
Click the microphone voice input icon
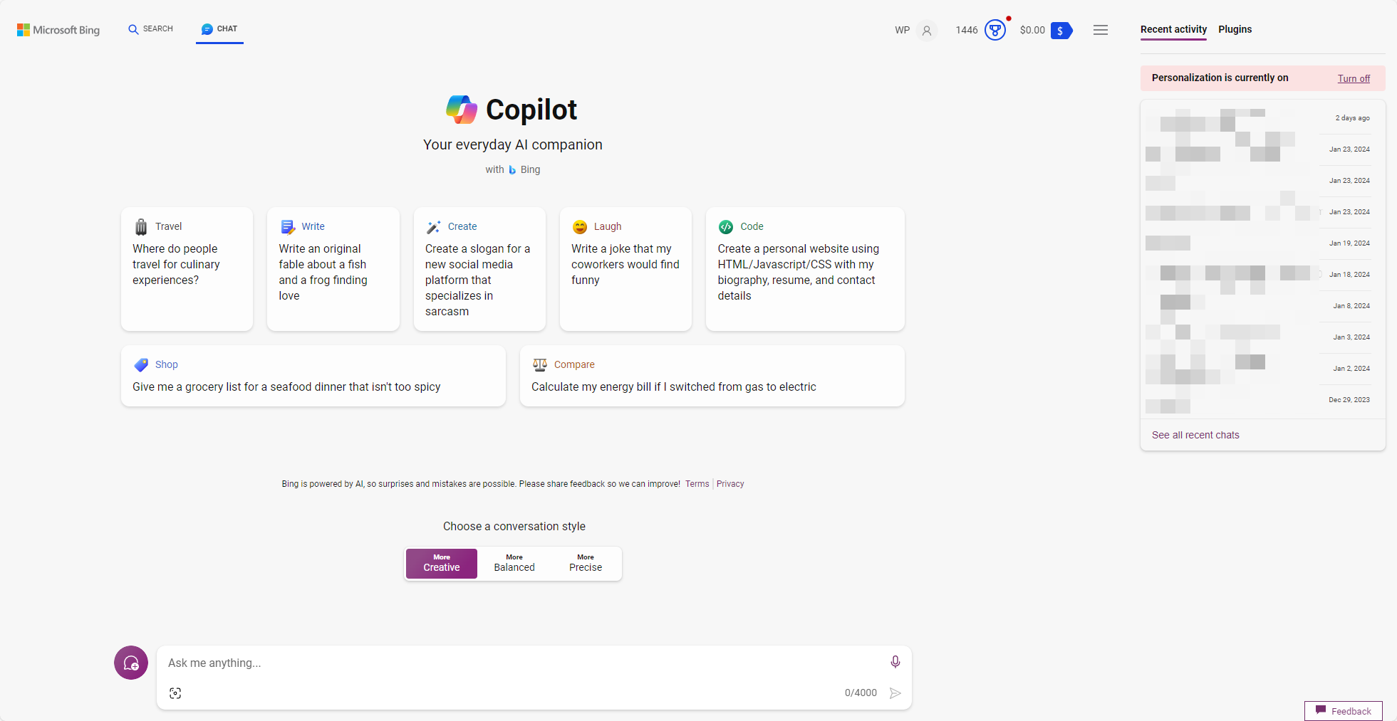[895, 662]
